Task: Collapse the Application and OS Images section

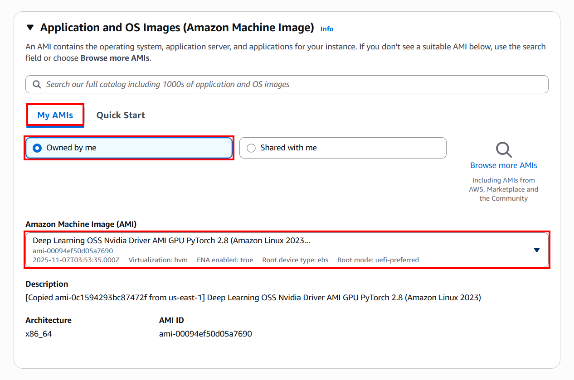Action: click(30, 28)
